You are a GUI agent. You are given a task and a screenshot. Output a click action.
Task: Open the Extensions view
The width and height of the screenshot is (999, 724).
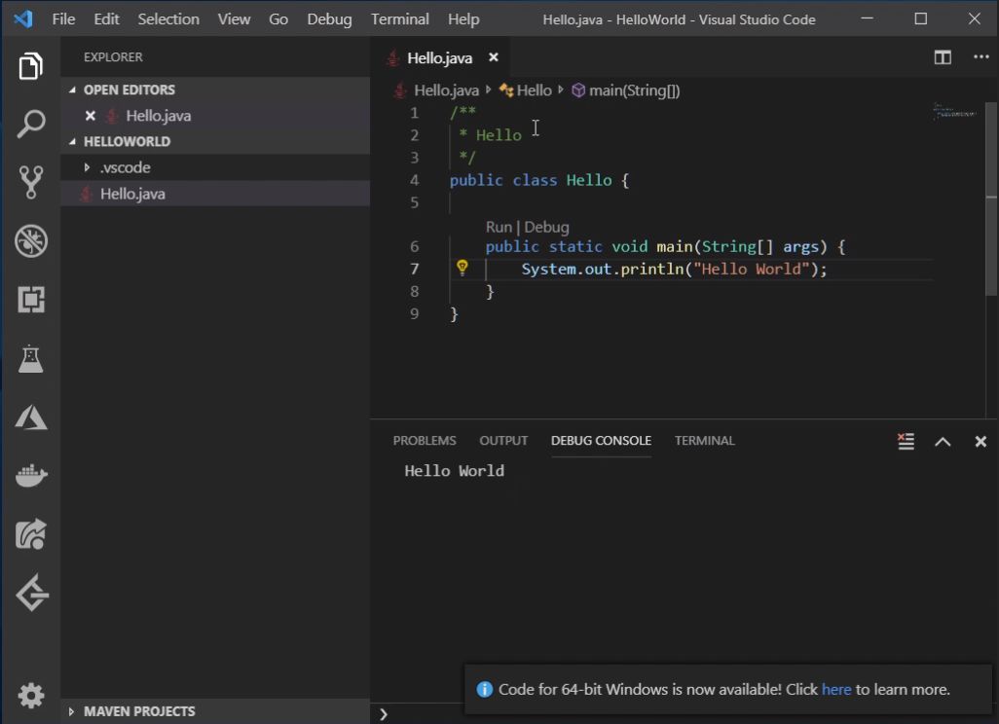[x=31, y=300]
